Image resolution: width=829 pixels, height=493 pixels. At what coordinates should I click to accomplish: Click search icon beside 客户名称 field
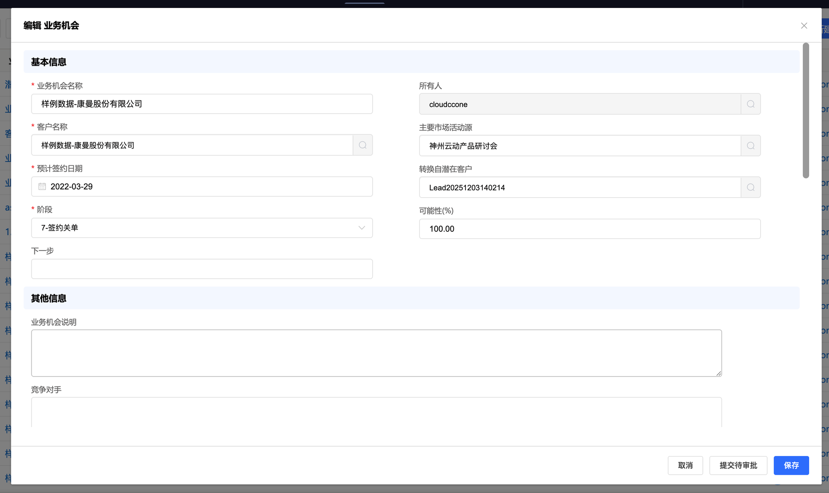tap(363, 145)
